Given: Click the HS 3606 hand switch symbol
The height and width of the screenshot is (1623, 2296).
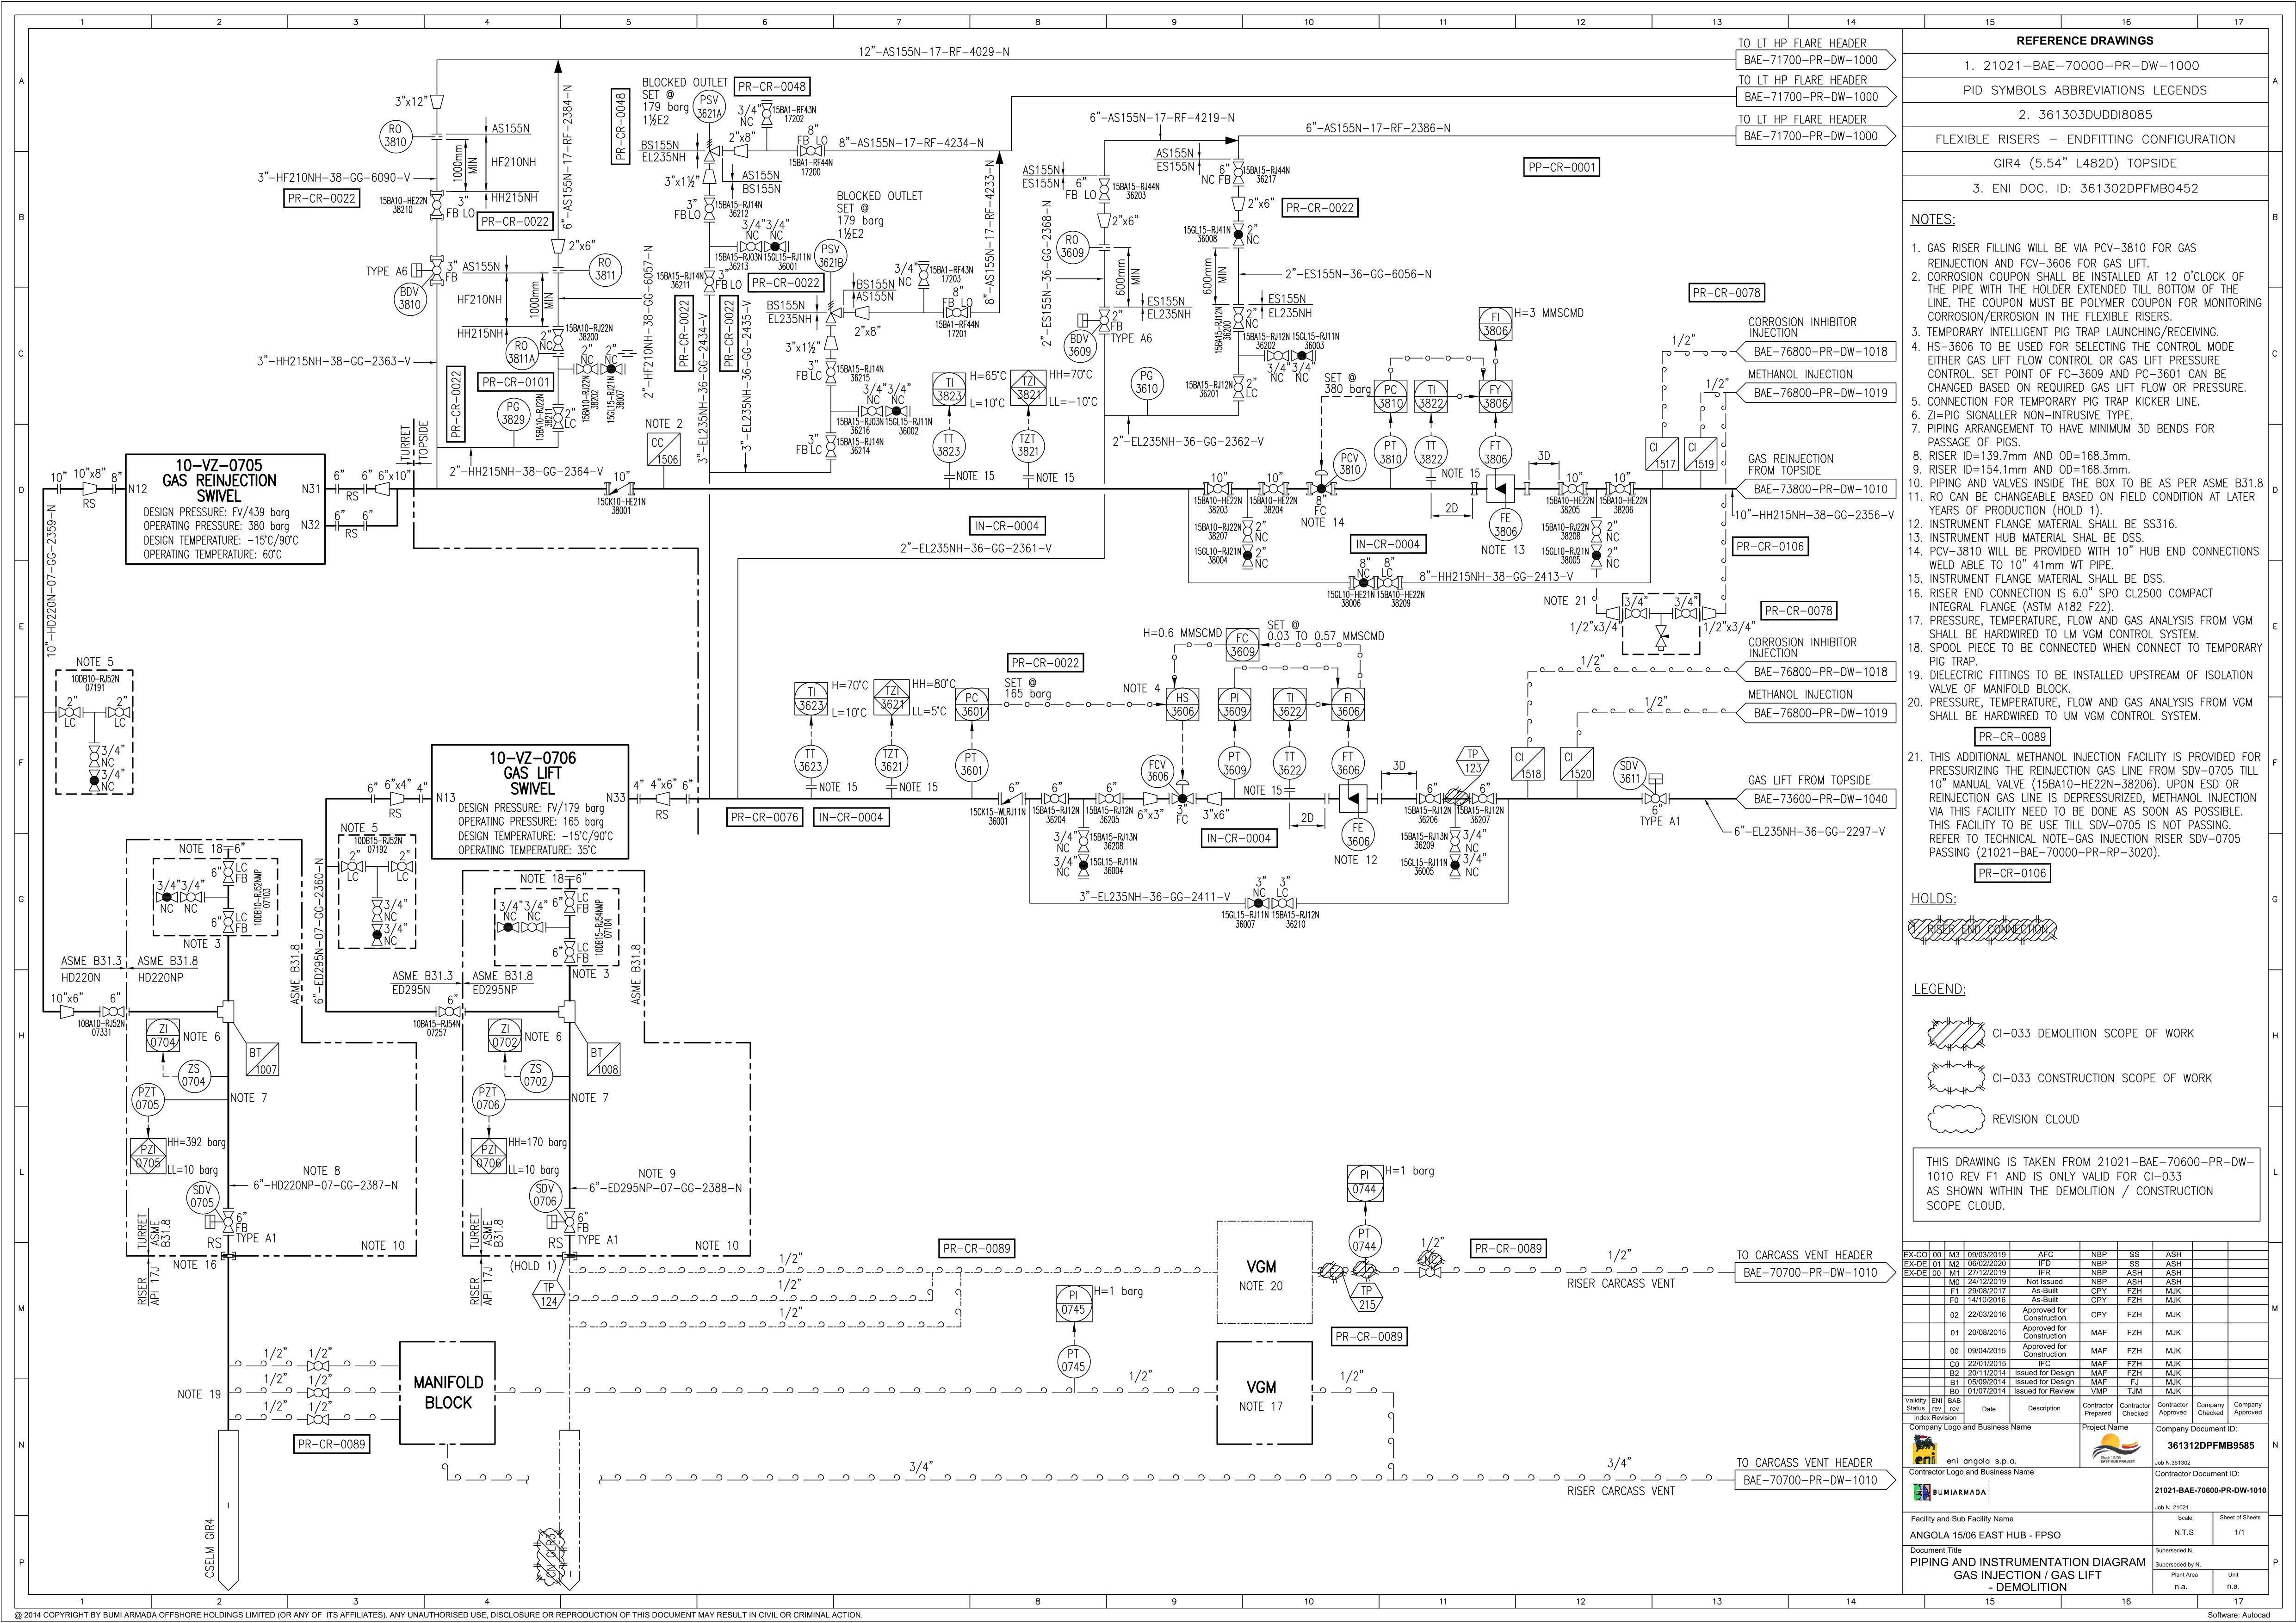Looking at the screenshot, I should click(1182, 705).
